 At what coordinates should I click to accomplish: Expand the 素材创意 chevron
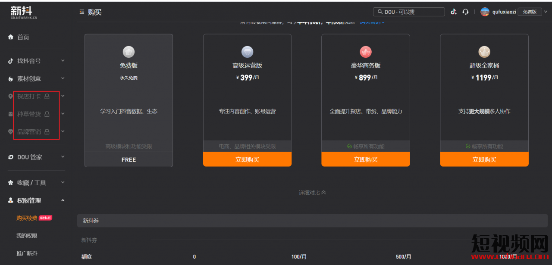click(63, 78)
